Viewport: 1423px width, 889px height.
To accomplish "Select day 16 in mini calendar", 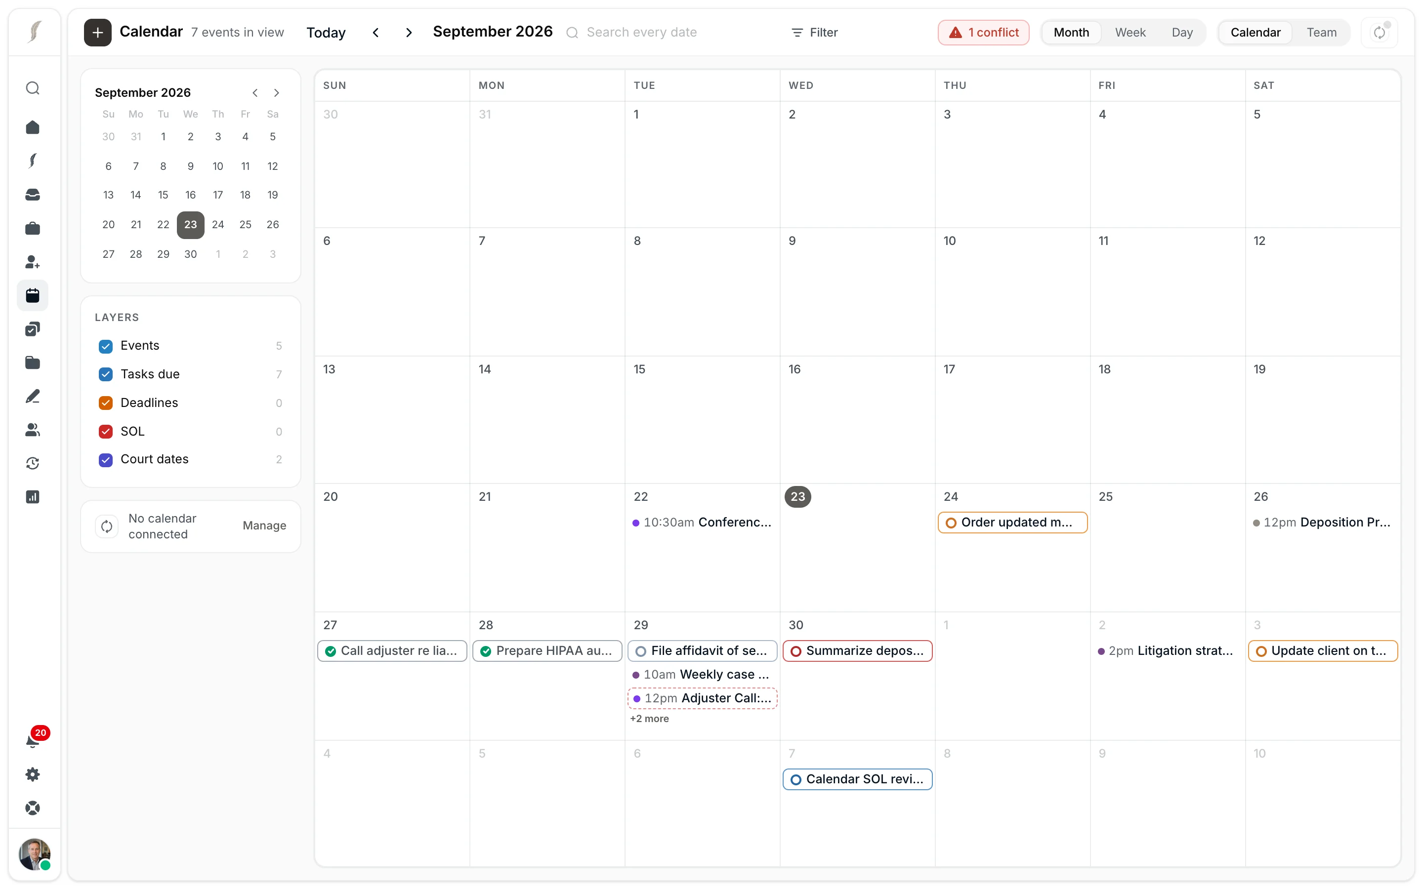I will pos(191,195).
